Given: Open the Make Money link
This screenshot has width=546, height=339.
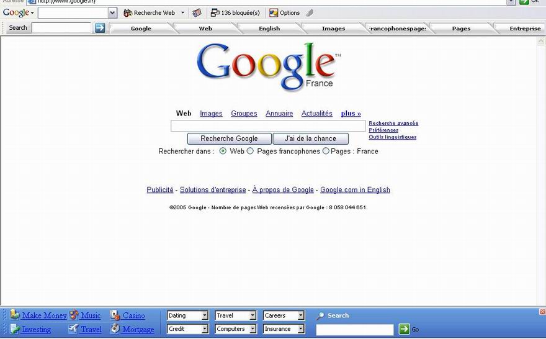Looking at the screenshot, I should [44, 315].
